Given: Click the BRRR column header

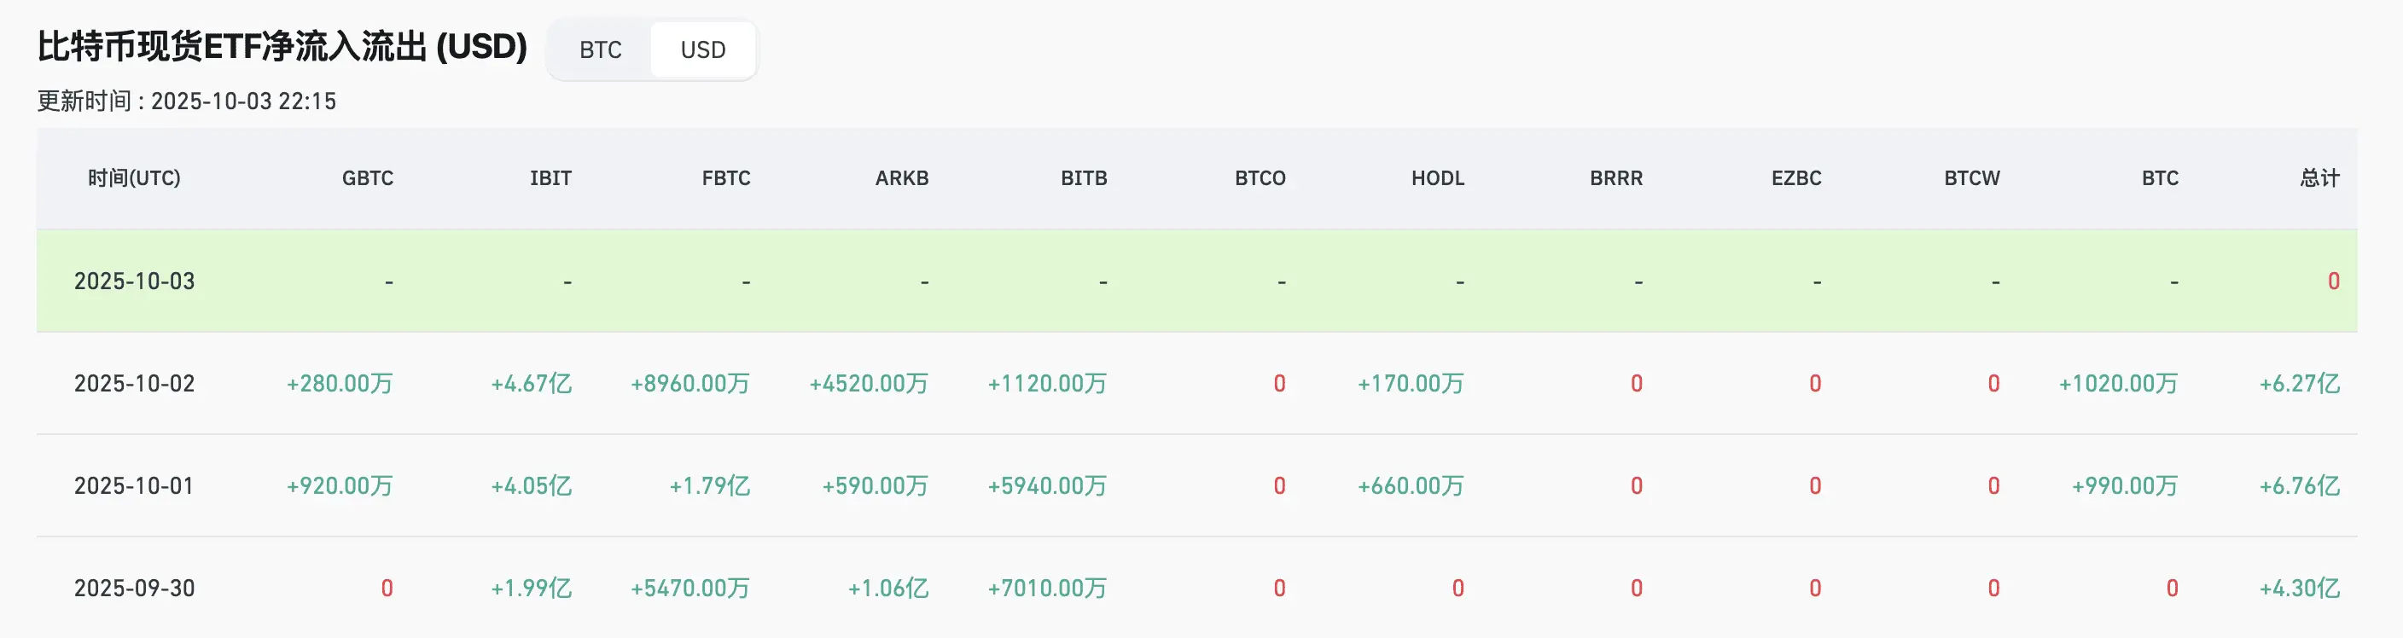Looking at the screenshot, I should coord(1615,178).
